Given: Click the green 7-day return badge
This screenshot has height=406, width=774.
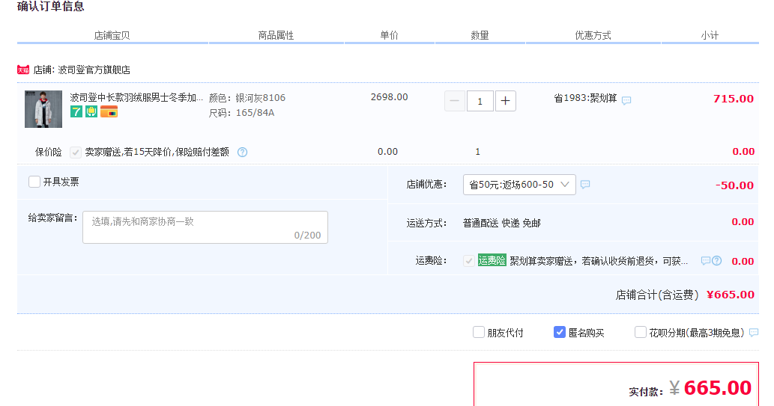Looking at the screenshot, I should (x=76, y=112).
